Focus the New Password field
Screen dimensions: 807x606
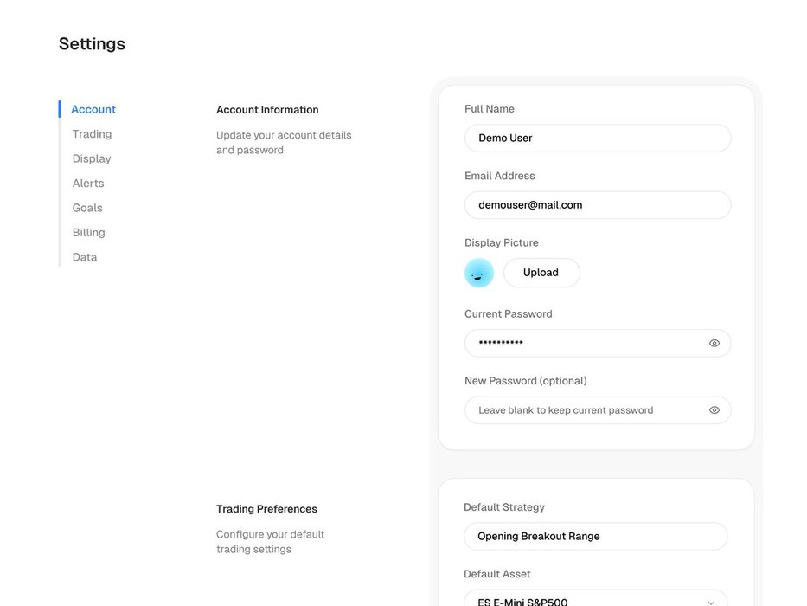click(x=598, y=410)
